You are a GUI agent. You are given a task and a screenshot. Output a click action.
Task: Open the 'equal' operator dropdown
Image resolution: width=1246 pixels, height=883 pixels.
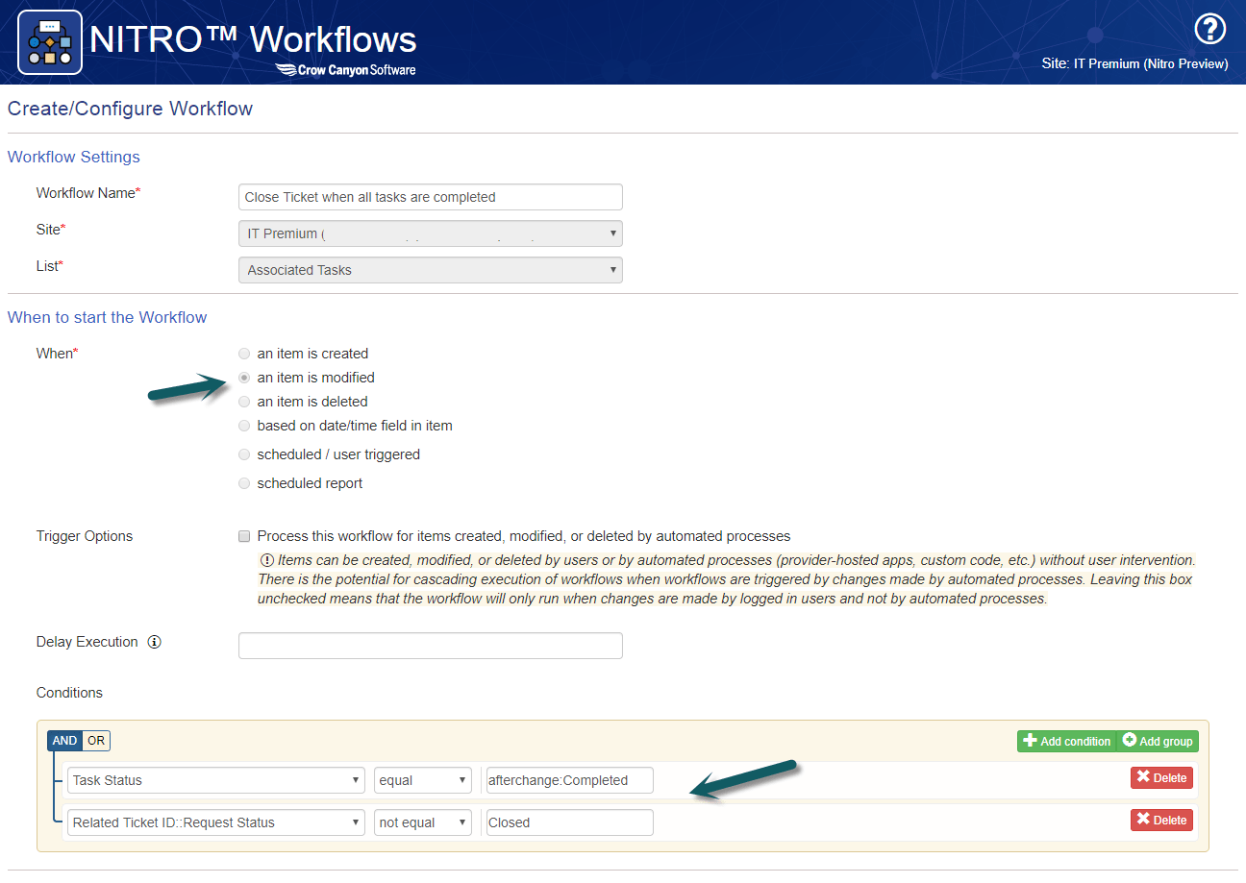[423, 780]
